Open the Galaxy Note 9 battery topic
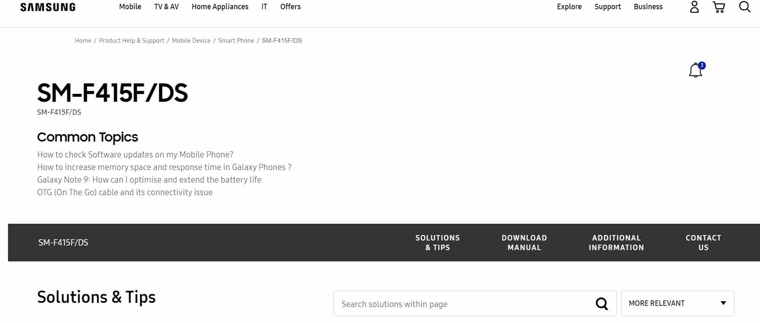Viewport: 760px width, 323px height. 149,179
